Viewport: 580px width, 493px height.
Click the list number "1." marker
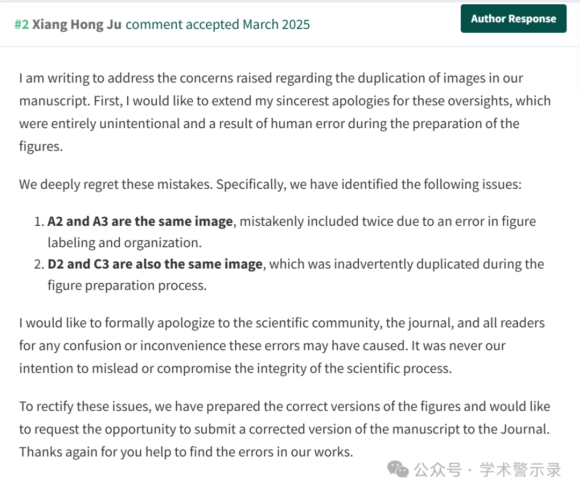click(x=39, y=222)
